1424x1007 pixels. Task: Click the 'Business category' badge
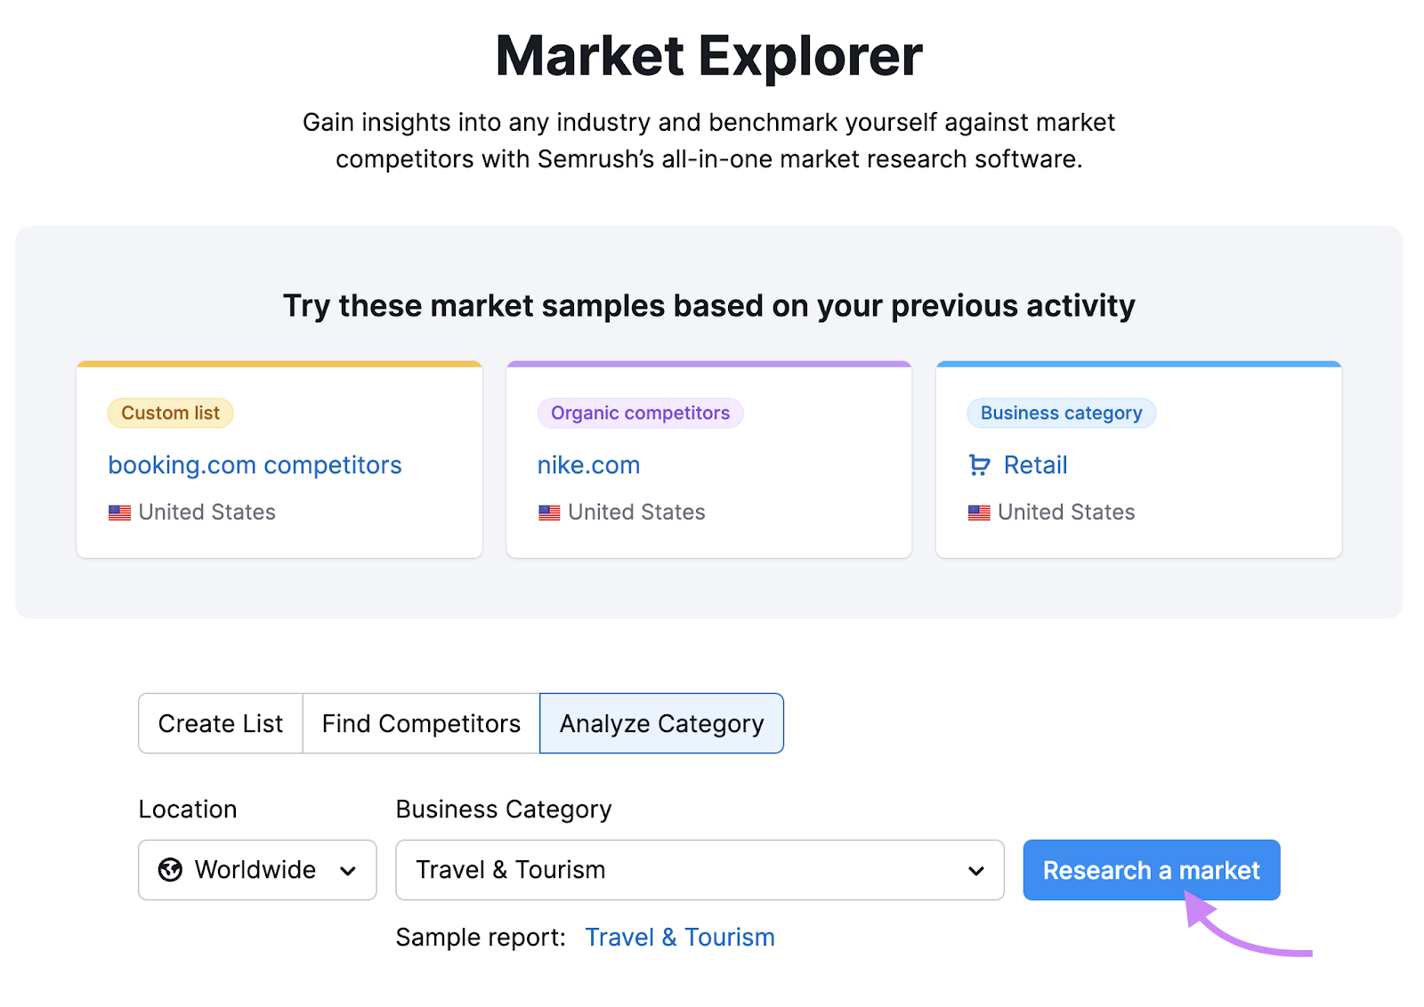tap(1061, 413)
